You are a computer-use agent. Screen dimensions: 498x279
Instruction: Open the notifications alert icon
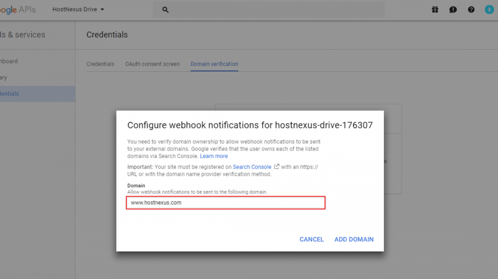(x=453, y=10)
